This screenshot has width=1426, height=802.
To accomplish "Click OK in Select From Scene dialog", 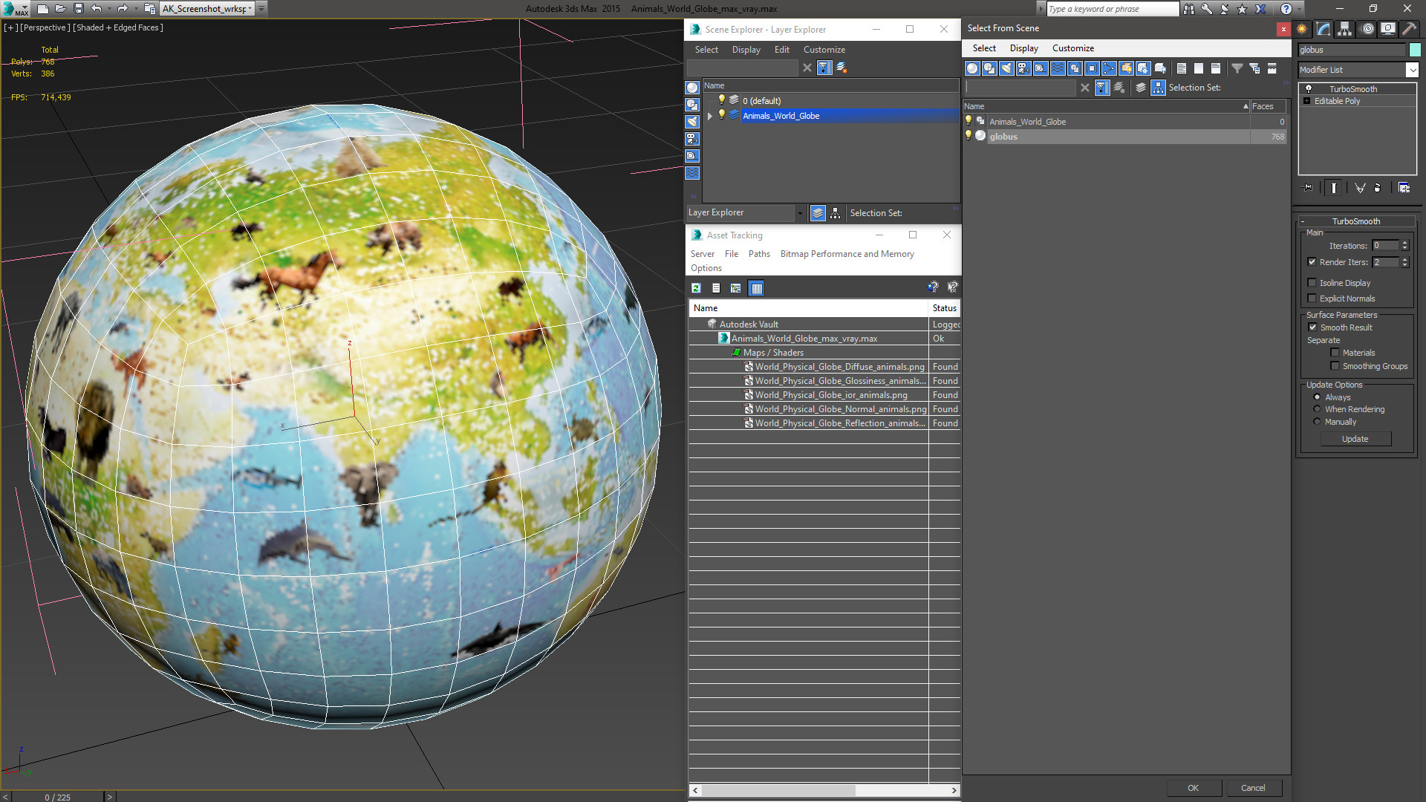I will pyautogui.click(x=1193, y=788).
